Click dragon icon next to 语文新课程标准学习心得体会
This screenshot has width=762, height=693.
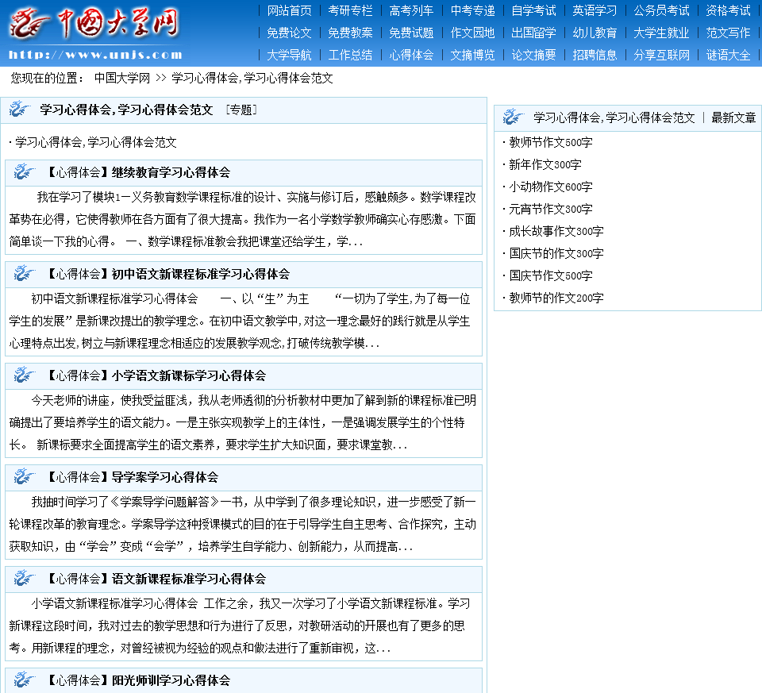pos(25,579)
